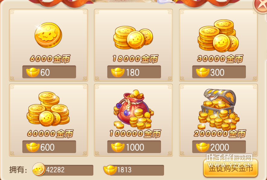
Task: Click the owned gold ingot balance icon
Action: 110,170
